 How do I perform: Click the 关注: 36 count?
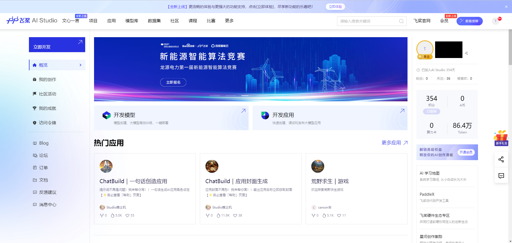(x=443, y=79)
